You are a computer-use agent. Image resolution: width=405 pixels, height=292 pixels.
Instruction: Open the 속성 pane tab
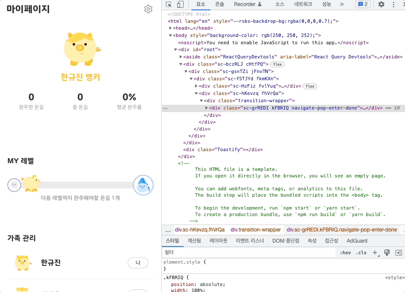pos(312,241)
